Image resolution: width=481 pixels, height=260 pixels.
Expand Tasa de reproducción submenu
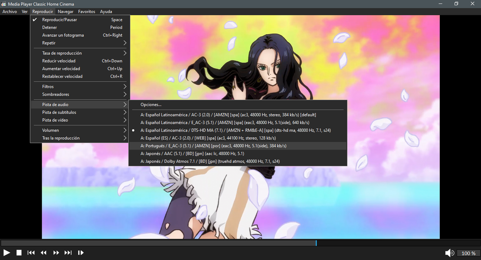click(80, 53)
